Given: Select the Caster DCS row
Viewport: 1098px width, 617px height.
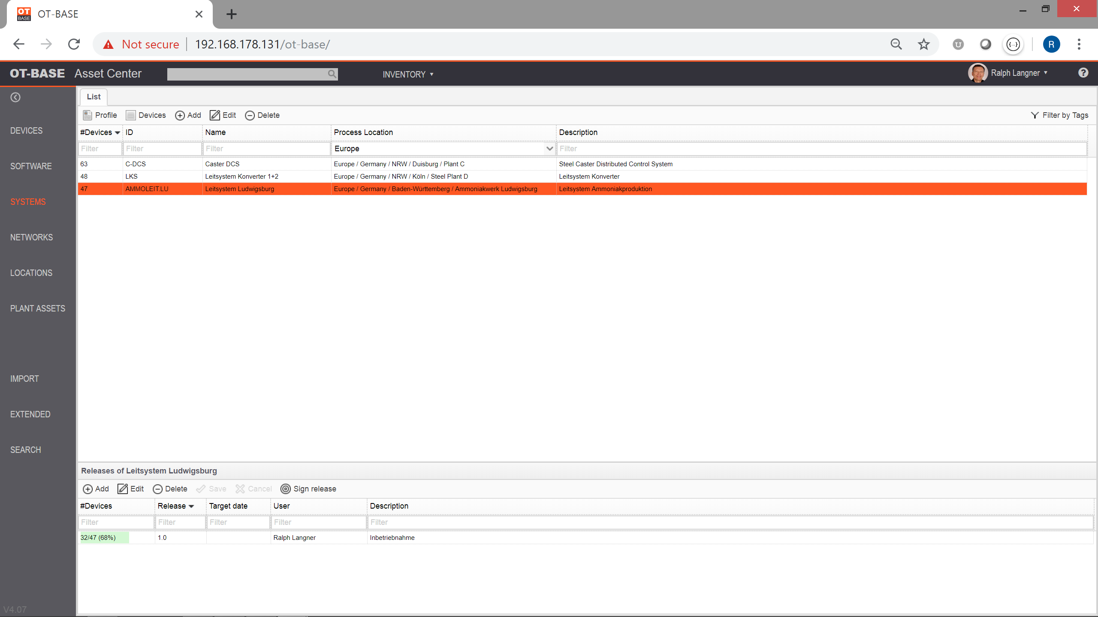Looking at the screenshot, I should click(x=582, y=164).
